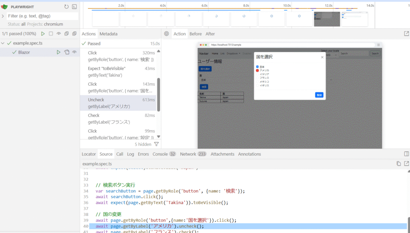Collapse the example.spec.ts tree node

3,43
